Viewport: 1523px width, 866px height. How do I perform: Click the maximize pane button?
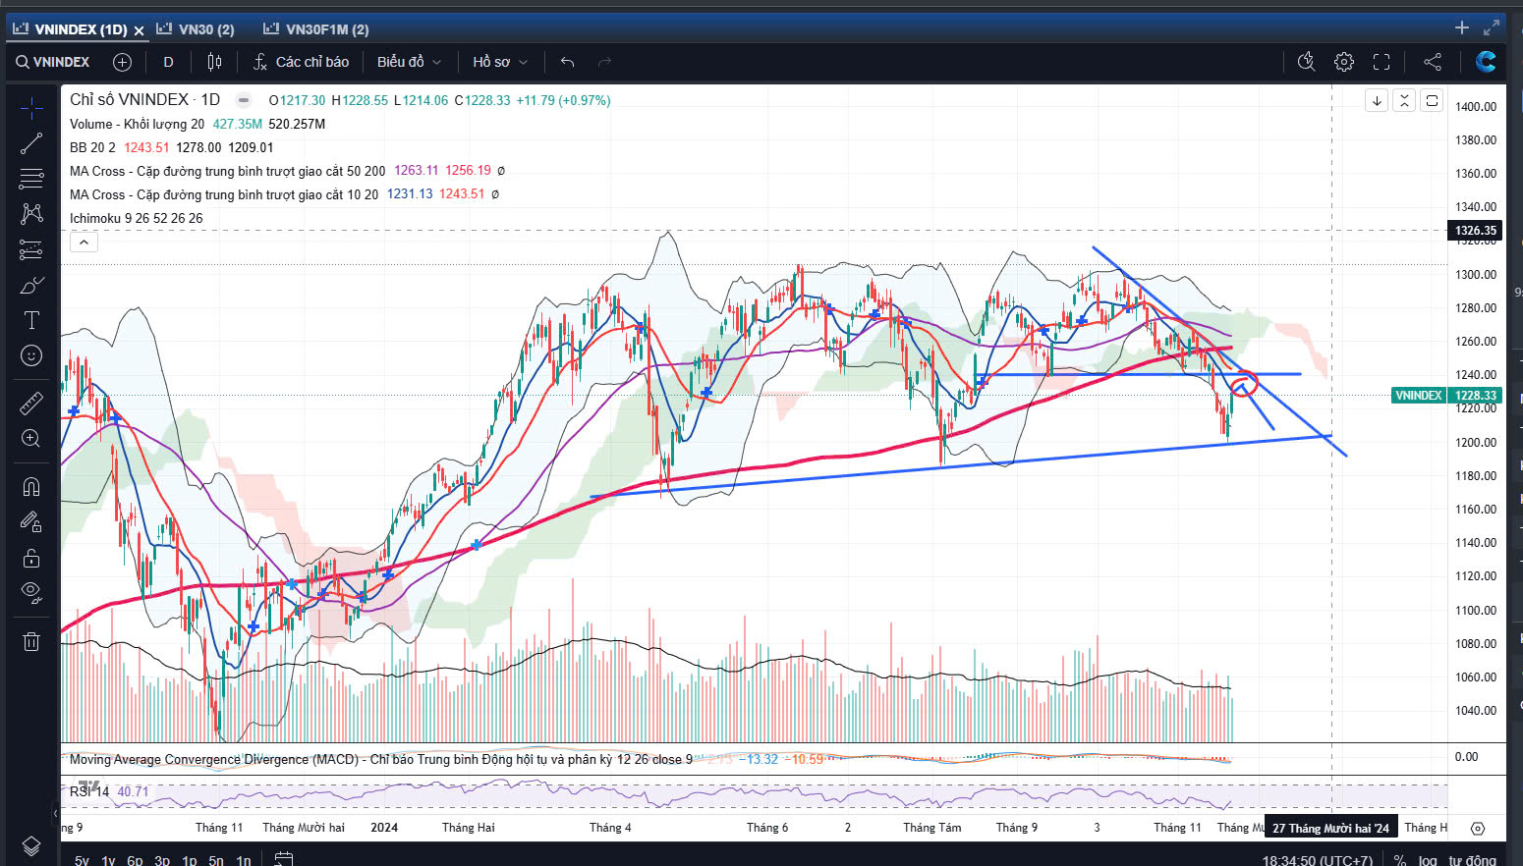pos(1432,100)
